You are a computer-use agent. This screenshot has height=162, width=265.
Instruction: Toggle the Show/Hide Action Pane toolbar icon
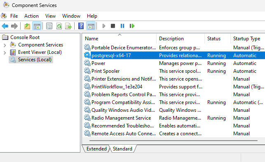[x=91, y=26]
